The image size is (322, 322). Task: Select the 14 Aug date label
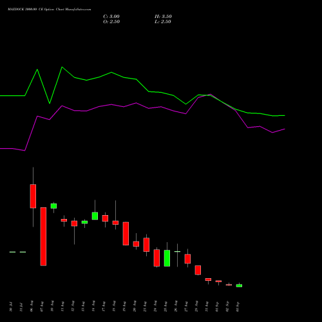pos(93,306)
